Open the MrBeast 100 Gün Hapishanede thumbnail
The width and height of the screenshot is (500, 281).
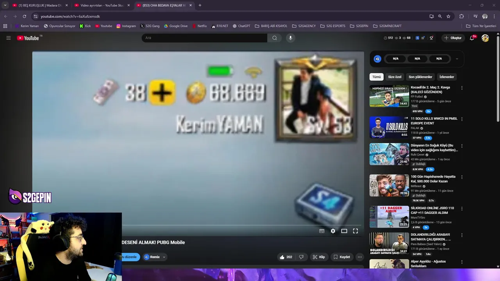click(x=389, y=185)
